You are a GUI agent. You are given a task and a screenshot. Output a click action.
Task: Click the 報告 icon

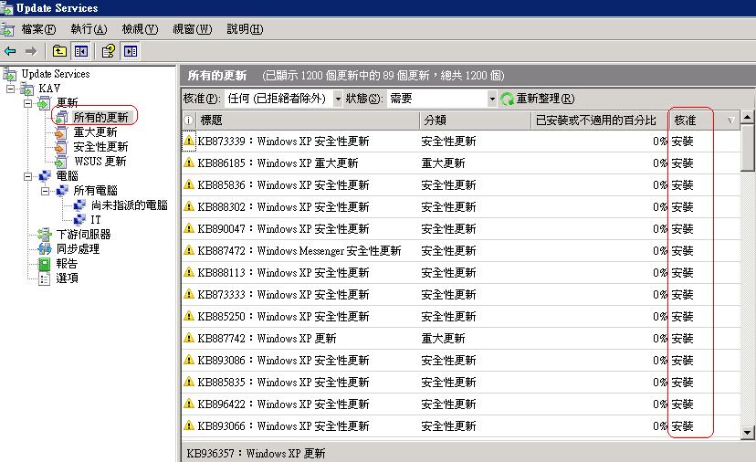(45, 264)
